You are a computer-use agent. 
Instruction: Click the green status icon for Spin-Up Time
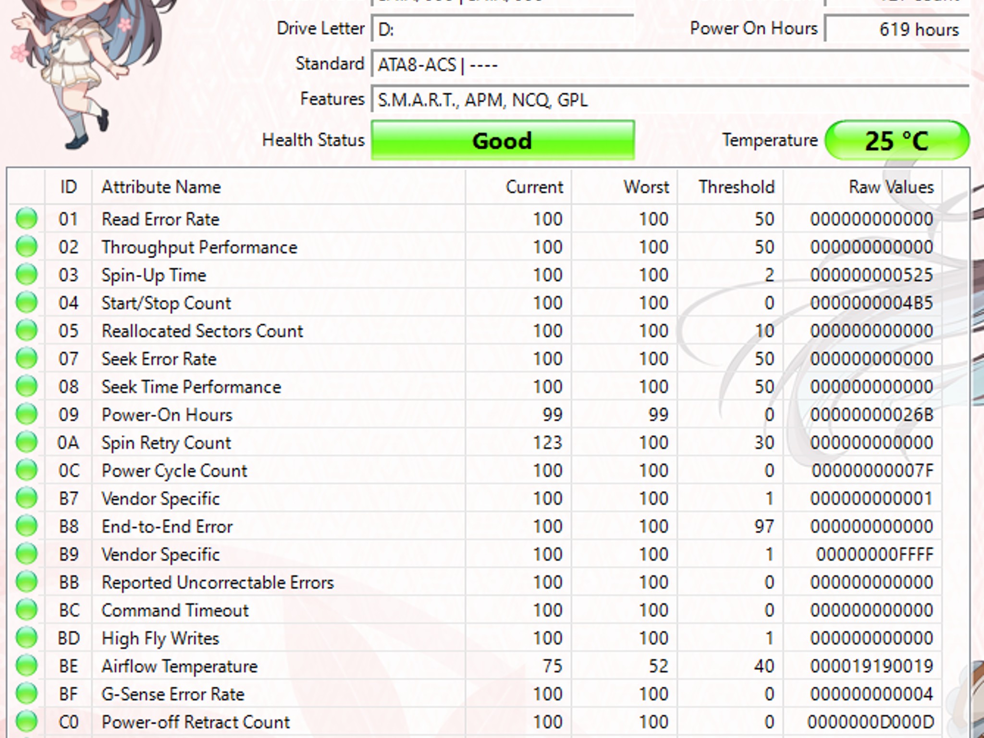[26, 274]
